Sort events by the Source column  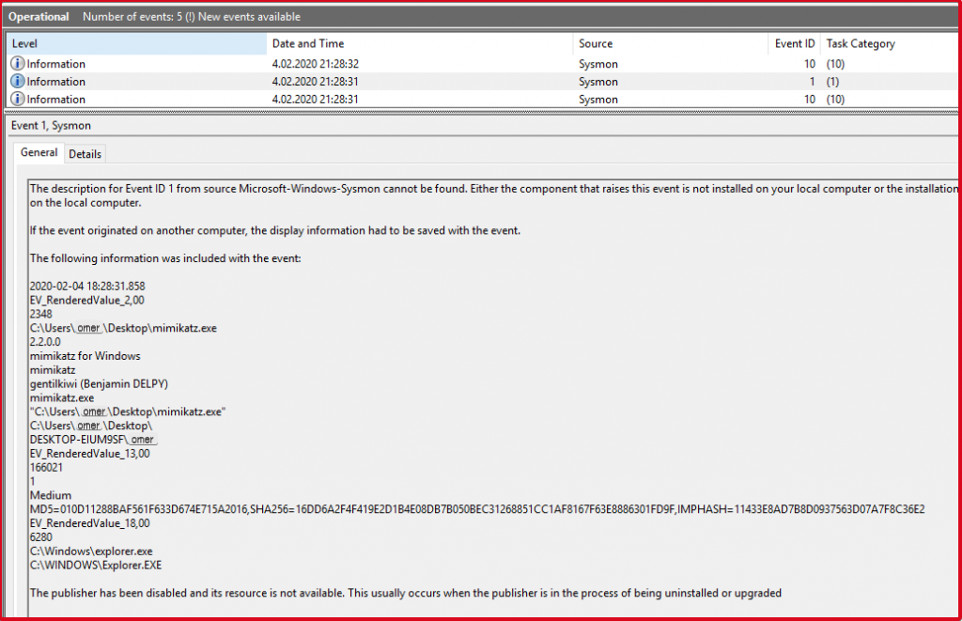coord(597,43)
